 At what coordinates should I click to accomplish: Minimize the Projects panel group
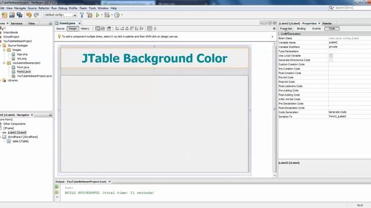click(50, 23)
